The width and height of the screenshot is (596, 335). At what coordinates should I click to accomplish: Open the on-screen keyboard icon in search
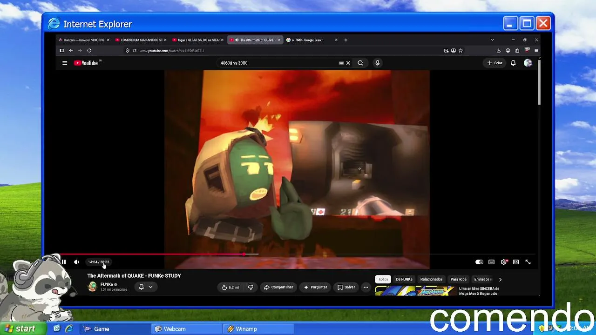(341, 63)
